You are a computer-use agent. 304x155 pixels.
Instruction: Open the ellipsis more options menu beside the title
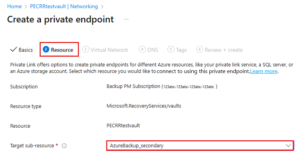[126, 19]
